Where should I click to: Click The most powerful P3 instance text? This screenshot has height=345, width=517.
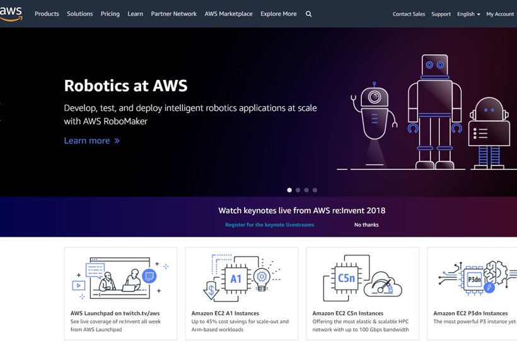[x=475, y=321]
